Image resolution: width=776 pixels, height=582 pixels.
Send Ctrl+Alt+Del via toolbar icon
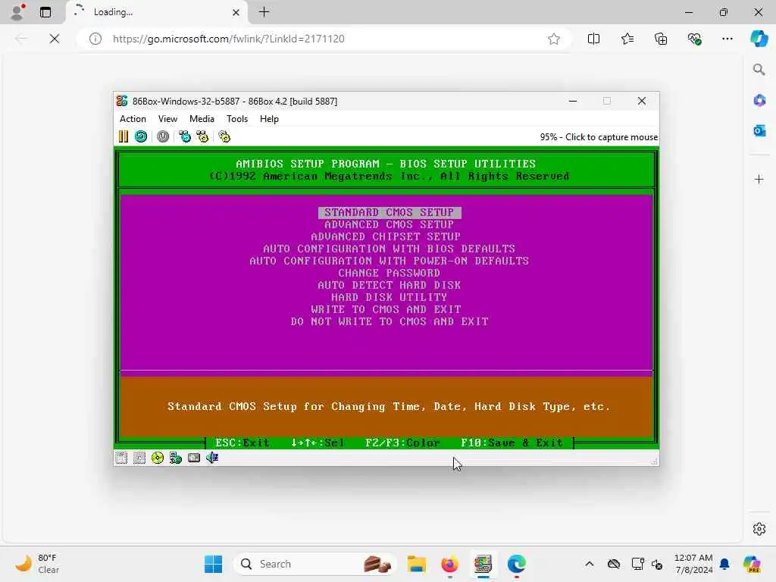[x=185, y=136]
